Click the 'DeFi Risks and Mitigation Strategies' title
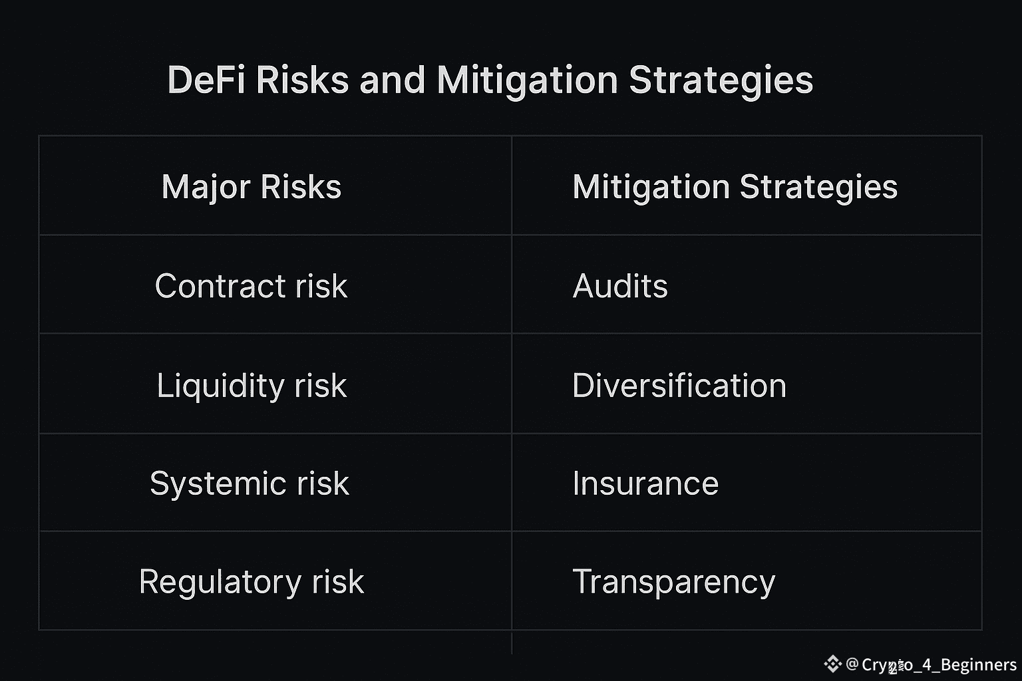Screen dimensions: 1022x681 [490, 80]
